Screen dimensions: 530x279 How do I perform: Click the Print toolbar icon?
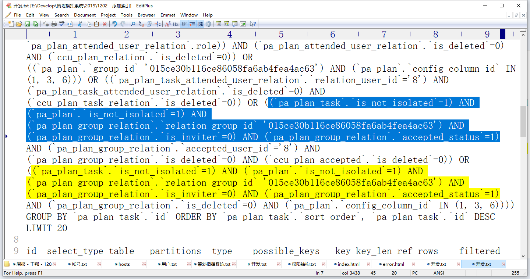54,24
